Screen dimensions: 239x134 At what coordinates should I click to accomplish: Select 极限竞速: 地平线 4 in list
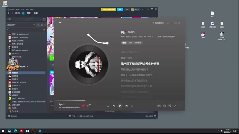click(19, 82)
